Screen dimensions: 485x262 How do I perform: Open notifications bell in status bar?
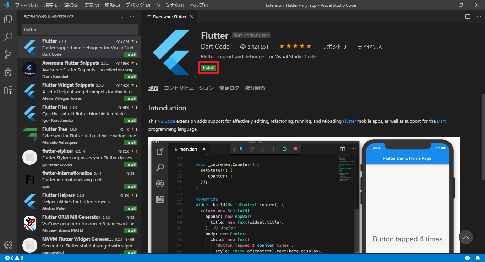478,258
